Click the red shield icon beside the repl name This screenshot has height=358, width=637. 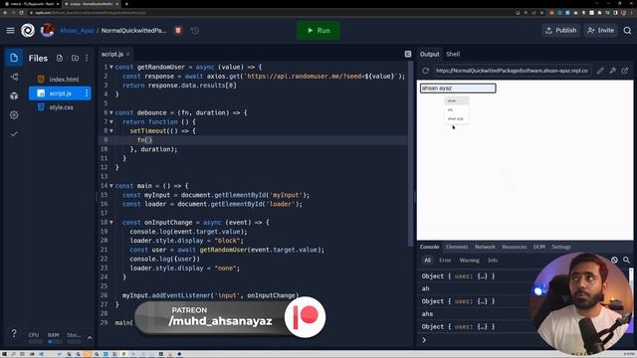pos(178,31)
